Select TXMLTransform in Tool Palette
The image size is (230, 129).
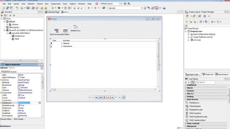point(195,113)
